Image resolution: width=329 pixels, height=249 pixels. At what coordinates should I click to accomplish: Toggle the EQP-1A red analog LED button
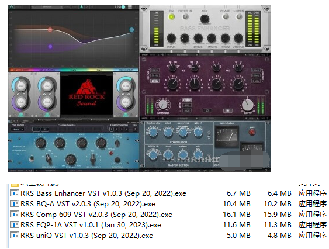(111, 153)
